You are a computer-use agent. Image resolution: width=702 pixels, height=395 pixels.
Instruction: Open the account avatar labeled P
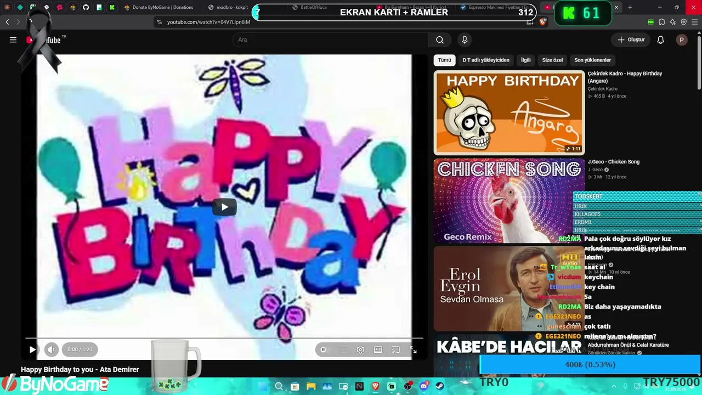coord(682,39)
